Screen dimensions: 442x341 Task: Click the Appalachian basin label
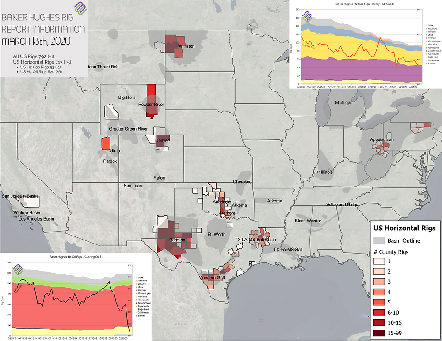tap(382, 139)
